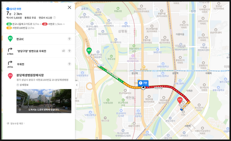Image resolution: width=231 pixels, height=141 pixels.
Task: Show location pin for '분당구청' 방면으로 우회전 step
Action: tap(69, 51)
